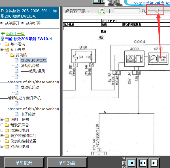Image resolution: width=170 pixels, height=168 pixels.
Task: Click the 照明—信号 folder icon
Action: tap(7, 120)
